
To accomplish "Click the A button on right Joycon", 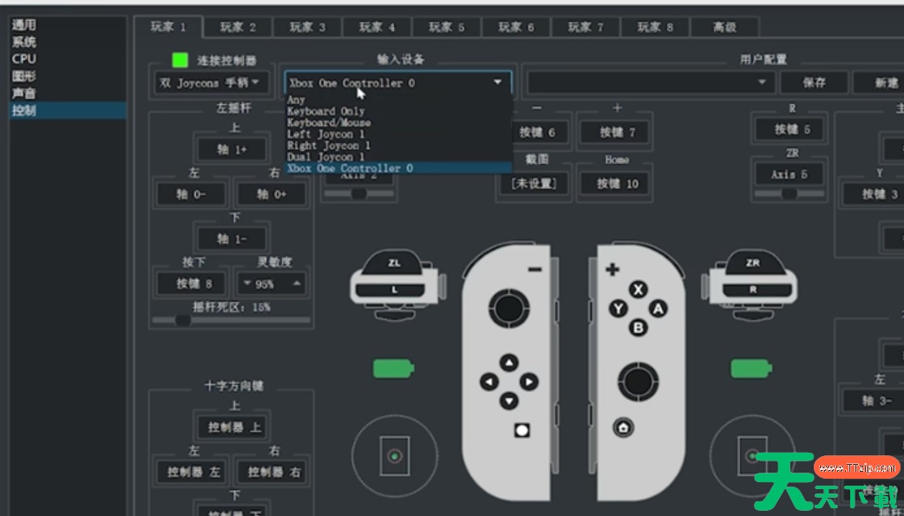I will [x=658, y=308].
